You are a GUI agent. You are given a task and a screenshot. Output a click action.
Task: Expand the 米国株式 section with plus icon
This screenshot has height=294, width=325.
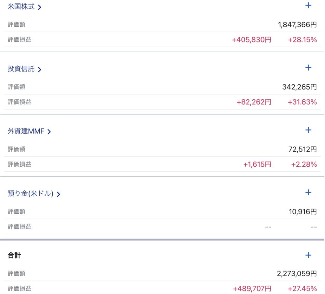308,5
